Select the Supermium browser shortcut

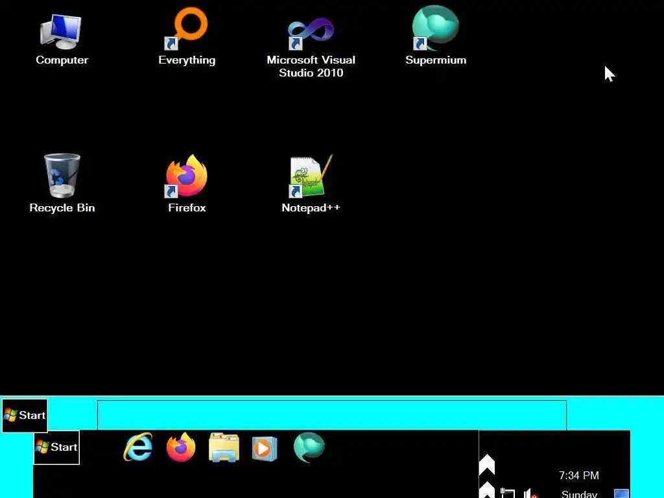(436, 36)
